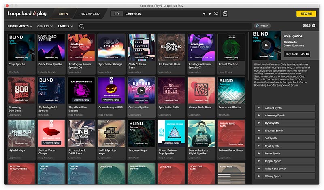Screen dimensions: 324x190
Task: Select the Heavy Tech Bass pack
Action: pyautogui.click(x=201, y=97)
